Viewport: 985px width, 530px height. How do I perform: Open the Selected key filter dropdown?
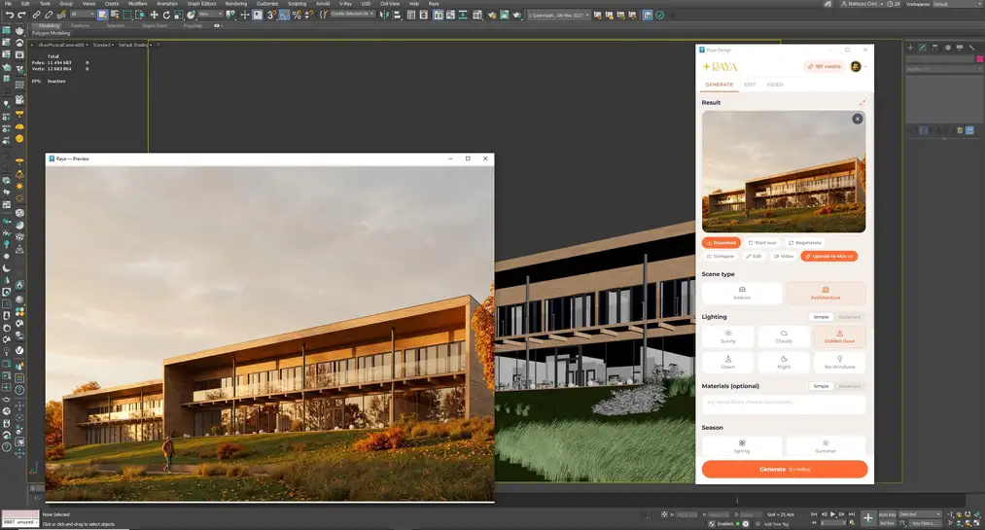tap(920, 514)
